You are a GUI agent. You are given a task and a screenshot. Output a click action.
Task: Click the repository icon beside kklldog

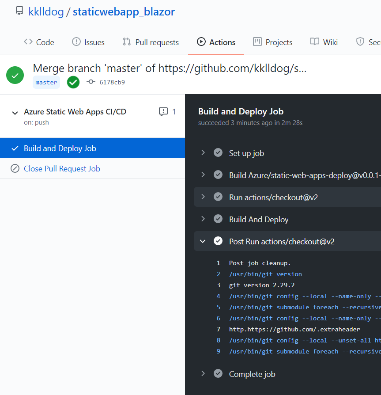19,11
